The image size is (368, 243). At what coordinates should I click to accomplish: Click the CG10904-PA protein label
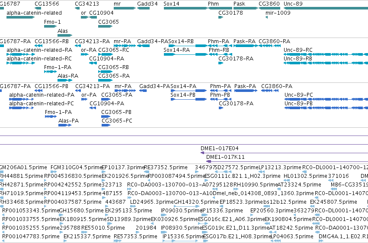pyautogui.click(x=107, y=104)
